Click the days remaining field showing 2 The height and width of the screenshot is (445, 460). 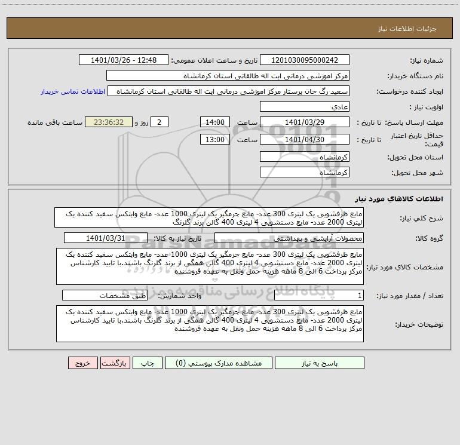tap(160, 122)
